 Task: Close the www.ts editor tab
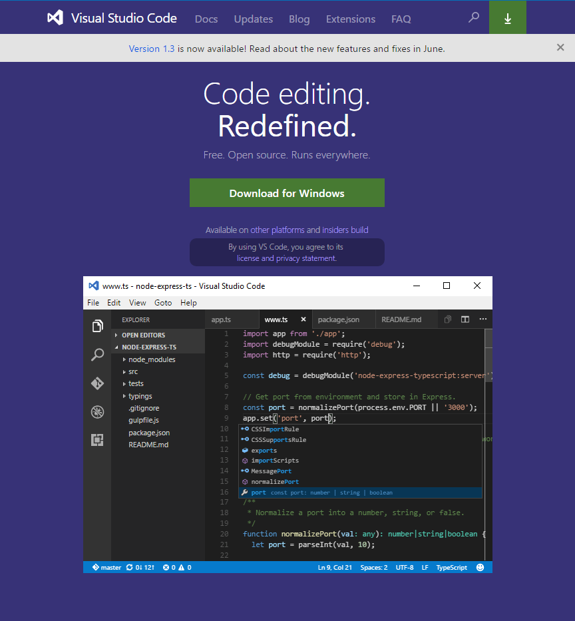point(303,319)
